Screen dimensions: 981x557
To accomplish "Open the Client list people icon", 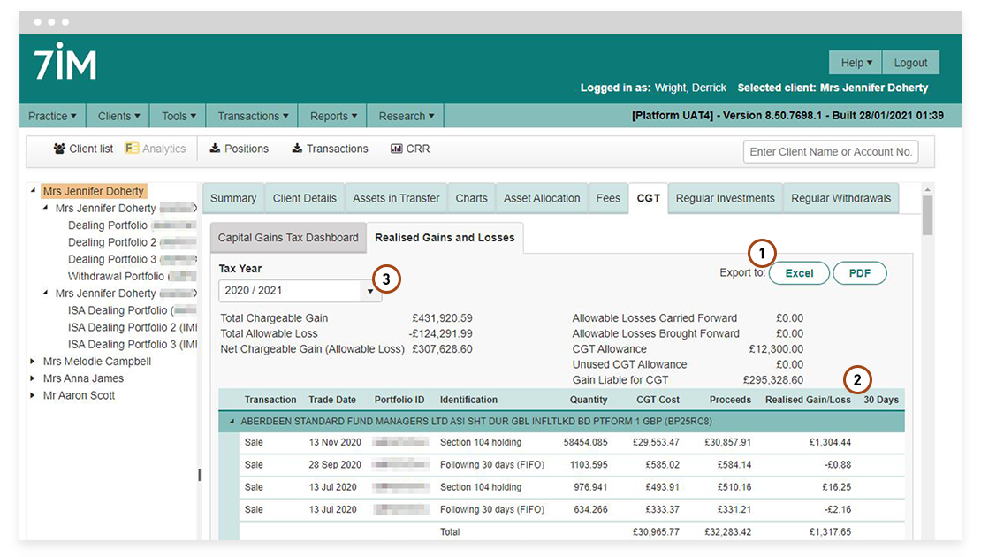I will click(x=59, y=149).
